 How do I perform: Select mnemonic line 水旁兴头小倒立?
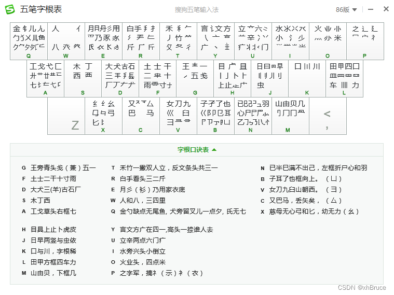[x=142, y=251]
